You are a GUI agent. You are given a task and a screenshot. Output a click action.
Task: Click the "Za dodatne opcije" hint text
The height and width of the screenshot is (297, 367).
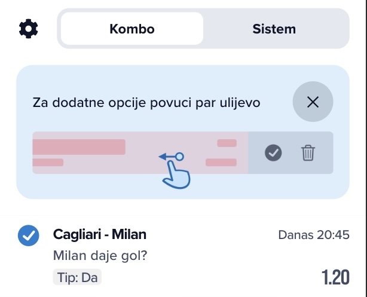[x=146, y=103]
